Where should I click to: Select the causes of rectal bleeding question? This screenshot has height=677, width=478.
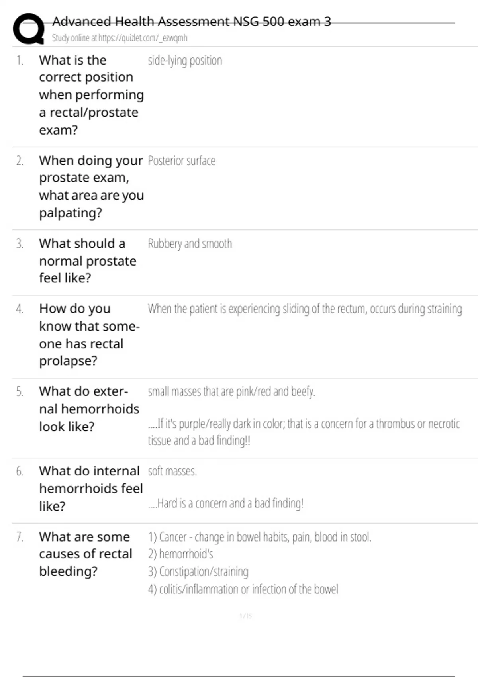coord(85,554)
